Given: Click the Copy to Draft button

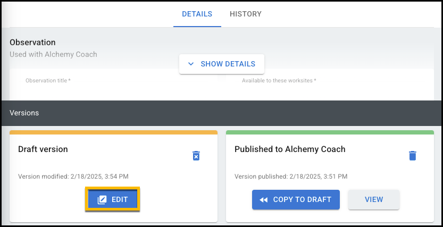Looking at the screenshot, I should (296, 200).
